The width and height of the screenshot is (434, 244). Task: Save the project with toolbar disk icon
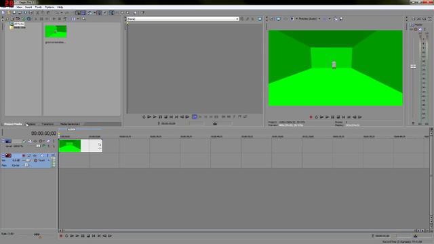[x=14, y=13]
